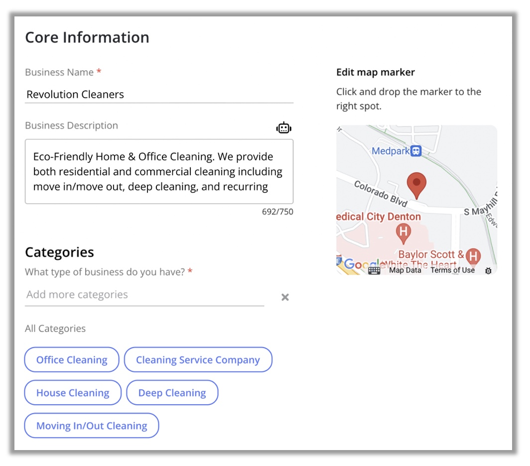Click the Baylor Scott & White hospital pin
The height and width of the screenshot is (466, 530).
(473, 257)
